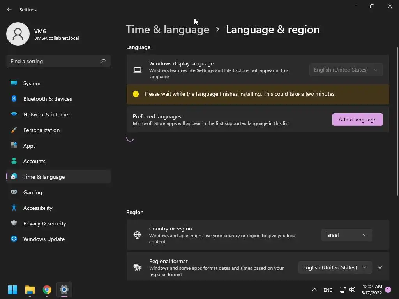Select the Personalization brush icon

click(14, 130)
